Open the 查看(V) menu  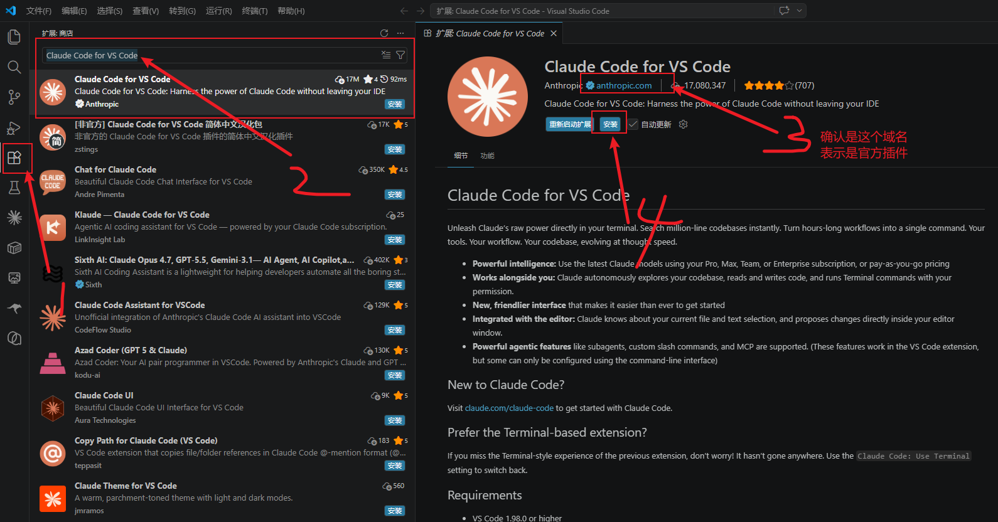coord(146,11)
